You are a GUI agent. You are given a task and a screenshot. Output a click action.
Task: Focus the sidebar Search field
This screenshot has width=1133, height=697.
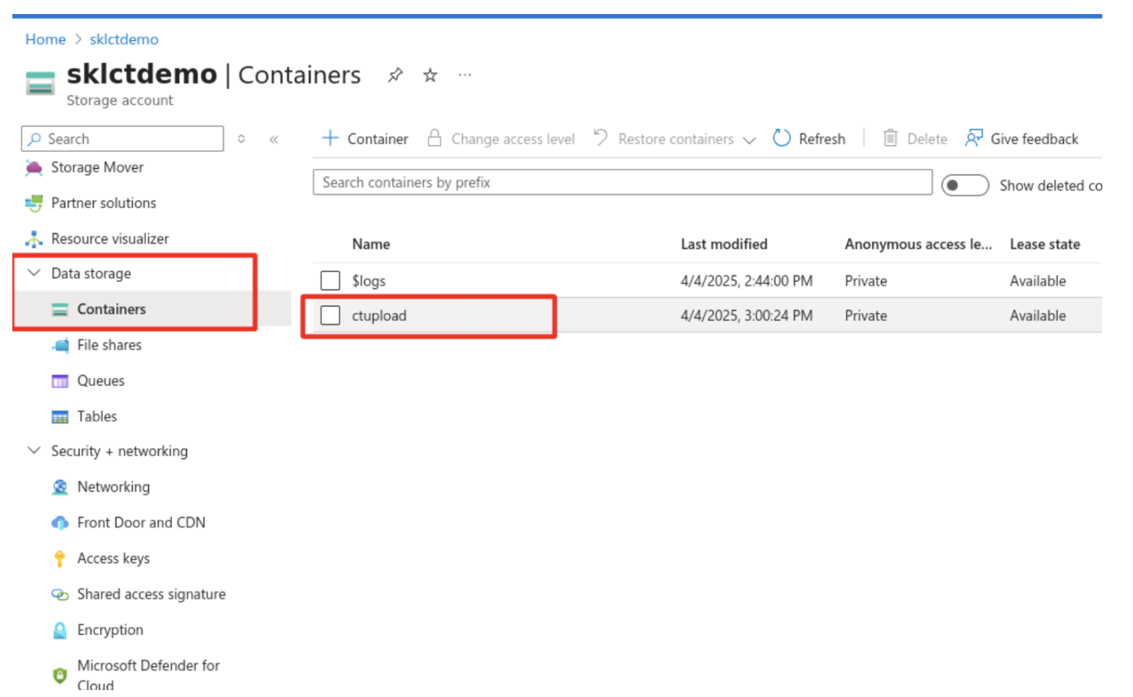point(122,139)
